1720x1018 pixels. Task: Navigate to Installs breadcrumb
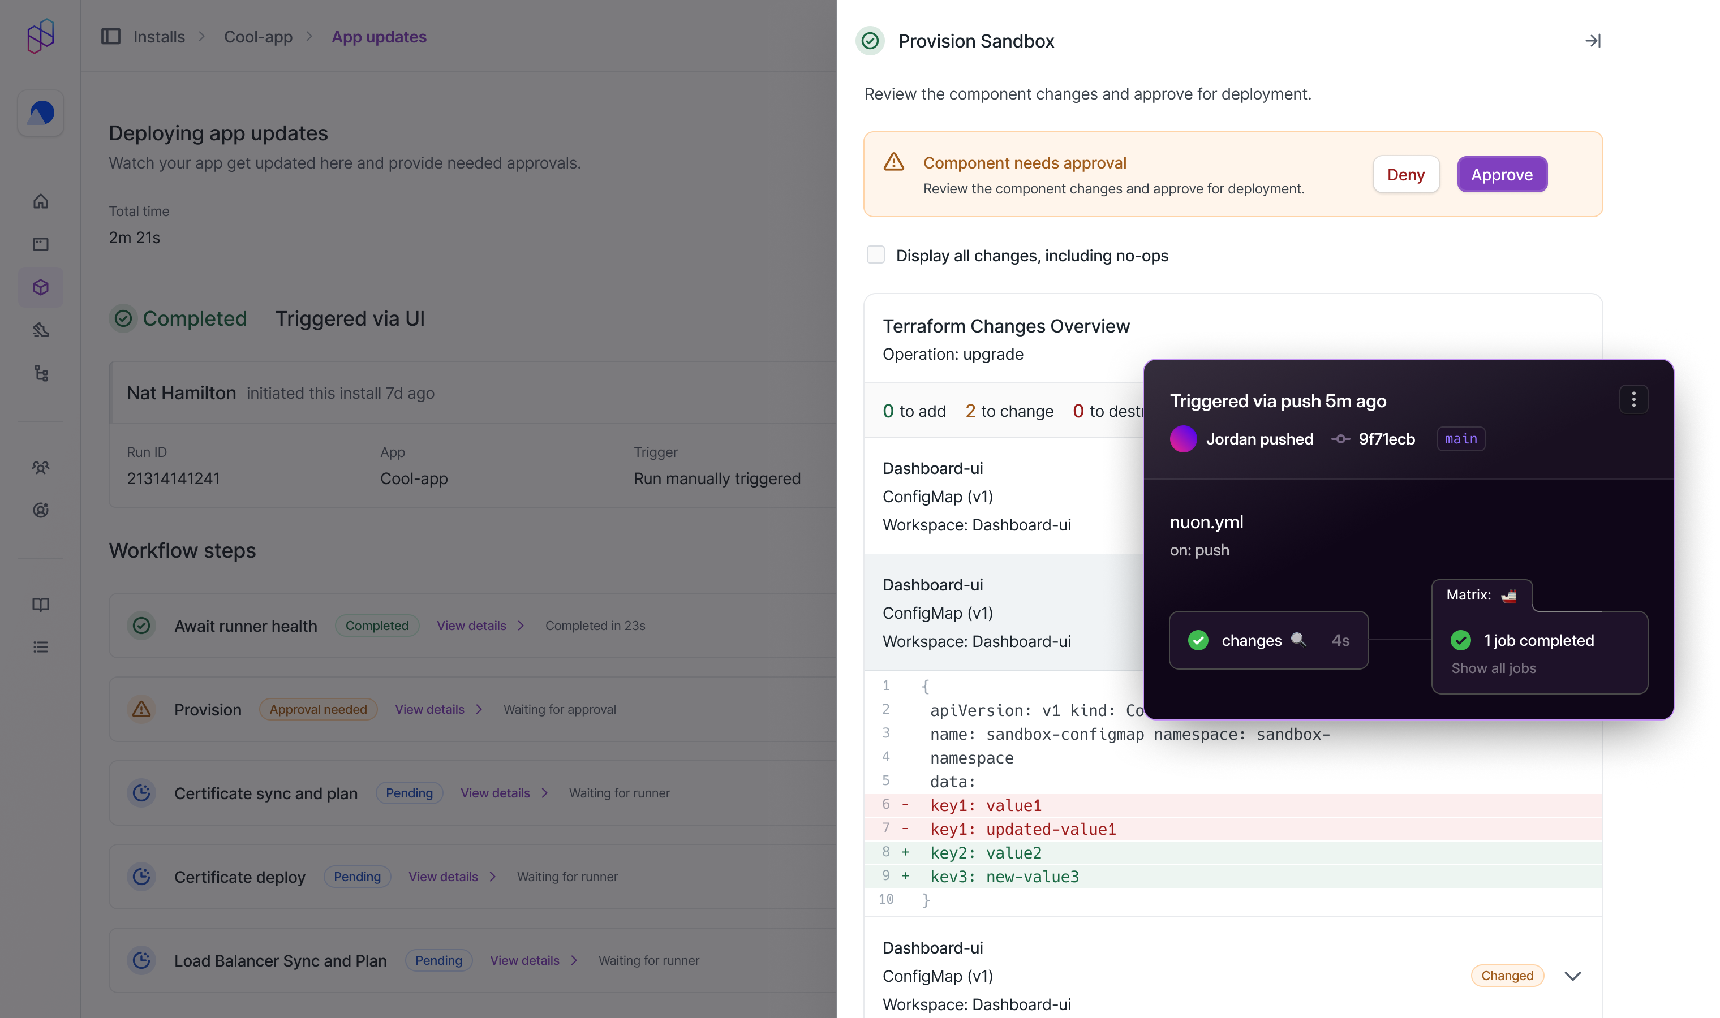click(158, 37)
